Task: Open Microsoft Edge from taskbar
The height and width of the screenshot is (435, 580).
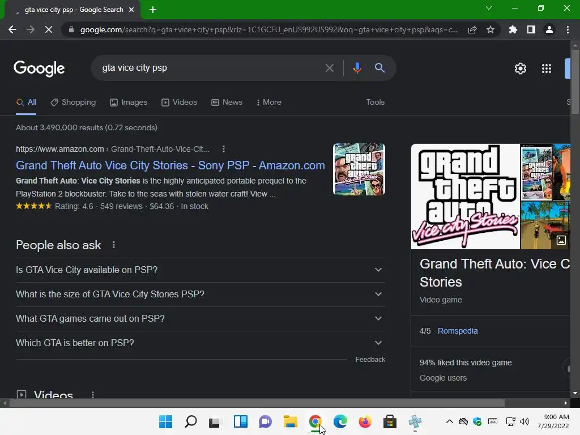Action: pos(340,421)
